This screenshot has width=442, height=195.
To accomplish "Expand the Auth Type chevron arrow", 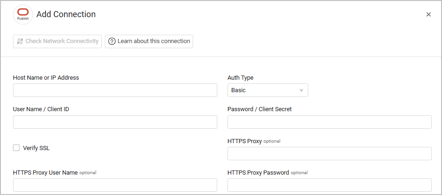I will tap(301, 90).
